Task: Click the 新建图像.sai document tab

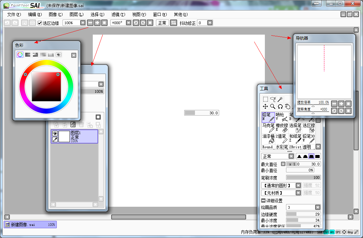Action: (30, 225)
